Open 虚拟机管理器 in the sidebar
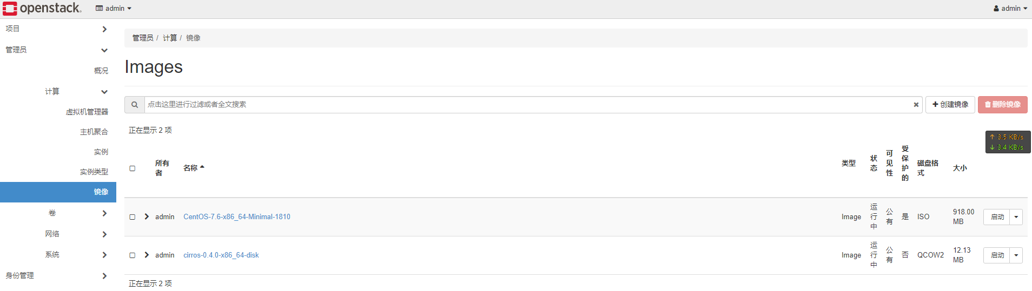This screenshot has height=291, width=1032. (x=87, y=112)
